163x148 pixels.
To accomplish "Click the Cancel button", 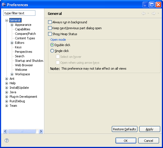I will tap(149, 140).
